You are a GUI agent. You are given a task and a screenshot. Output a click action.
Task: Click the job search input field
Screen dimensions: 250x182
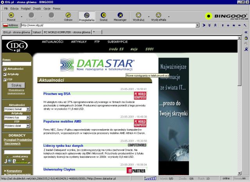click(17, 152)
